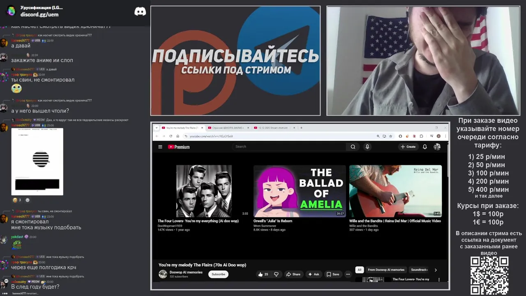Open browser profile avatar in toolbar
Image resolution: width=526 pixels, height=296 pixels.
[438, 136]
